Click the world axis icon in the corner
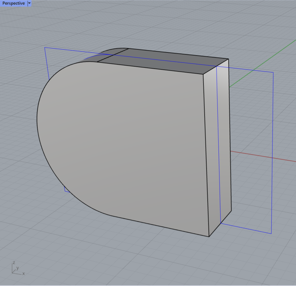This screenshot has width=296, height=286. click(18, 268)
